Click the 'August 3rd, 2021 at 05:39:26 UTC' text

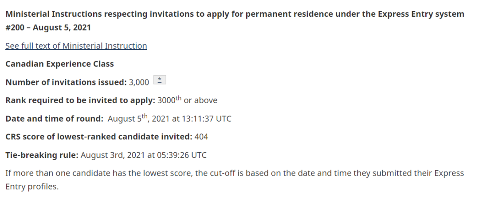(x=144, y=155)
